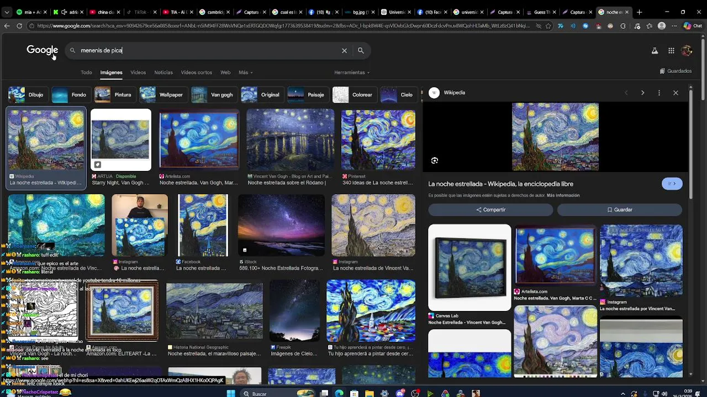Close the image preview panel
The height and width of the screenshot is (397, 707).
click(x=676, y=93)
